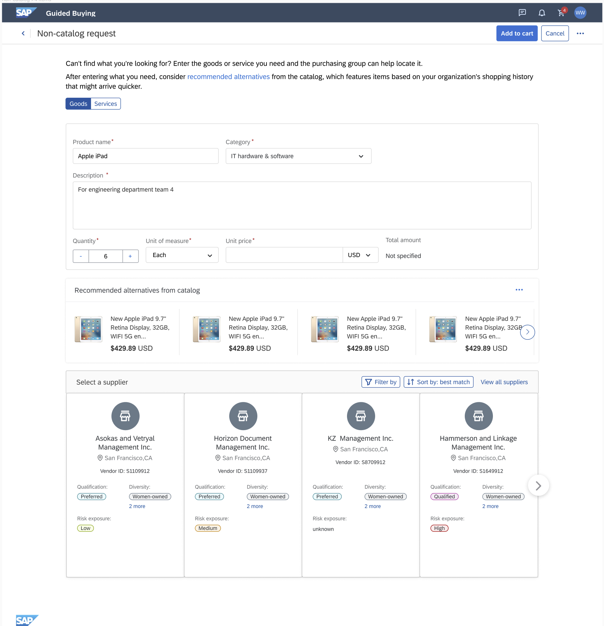Open View all suppliers link
Screen dimensions: 604x626
click(504, 382)
